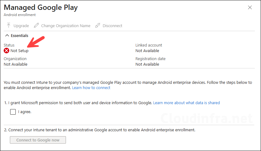Image resolution: width=261 pixels, height=151 pixels.
Task: Click the Status label
Action: (9, 45)
